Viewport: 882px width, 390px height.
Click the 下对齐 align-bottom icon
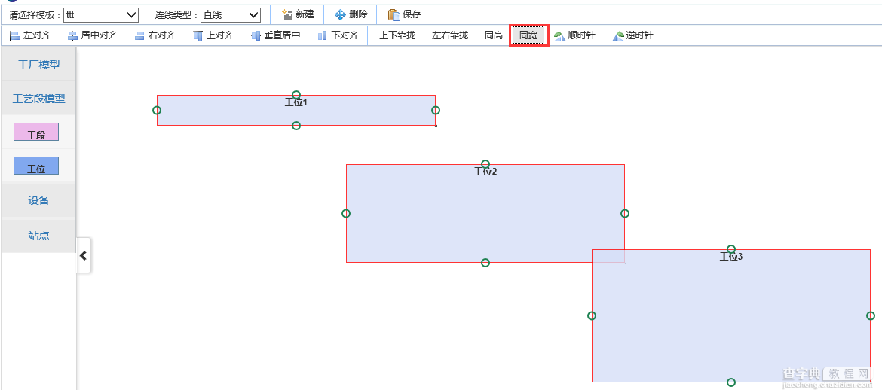coord(323,36)
